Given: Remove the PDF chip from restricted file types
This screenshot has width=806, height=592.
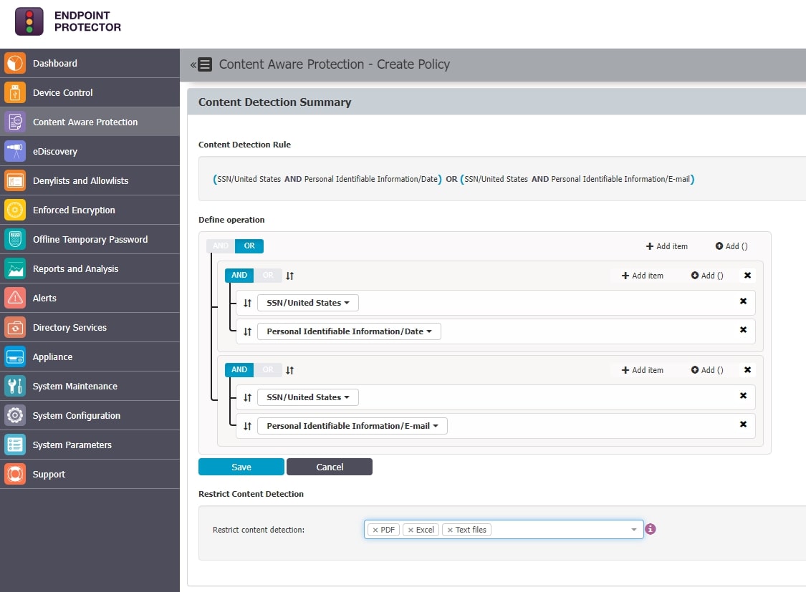Looking at the screenshot, I should pyautogui.click(x=375, y=529).
